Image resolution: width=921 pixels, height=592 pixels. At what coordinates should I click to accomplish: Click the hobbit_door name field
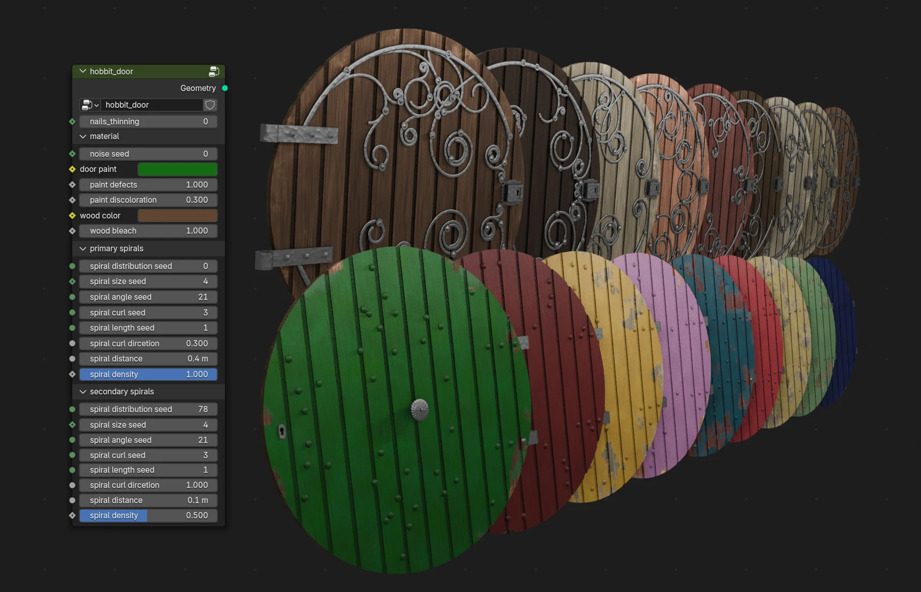pos(152,105)
